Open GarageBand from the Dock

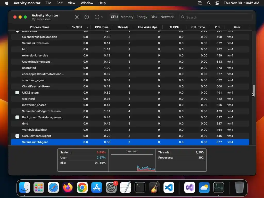[154, 187]
